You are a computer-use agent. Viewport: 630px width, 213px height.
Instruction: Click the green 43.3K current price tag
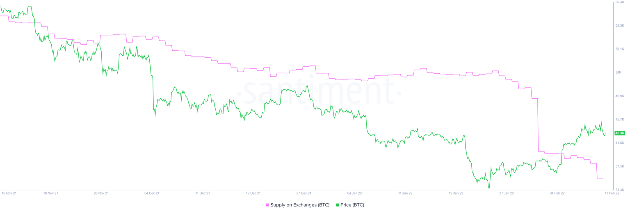pos(619,133)
